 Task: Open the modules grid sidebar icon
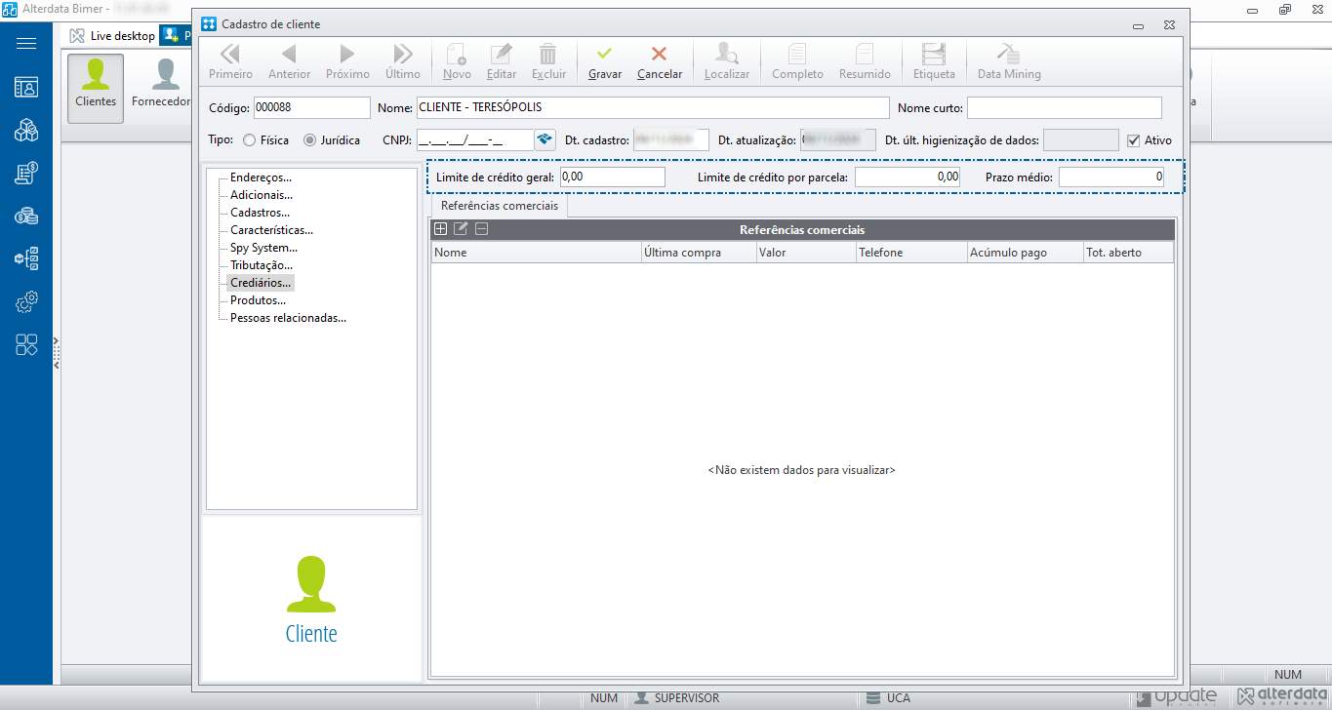26,344
